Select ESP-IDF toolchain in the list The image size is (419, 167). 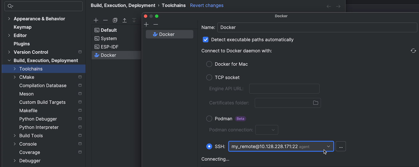109,47
